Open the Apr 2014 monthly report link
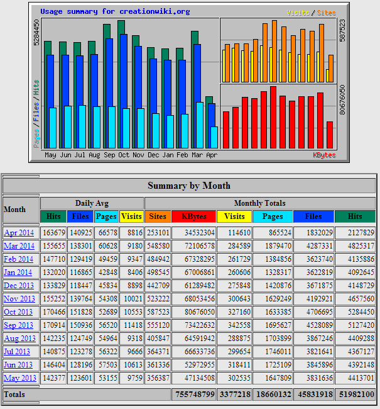Viewport: 380px width, 409px height. point(19,233)
